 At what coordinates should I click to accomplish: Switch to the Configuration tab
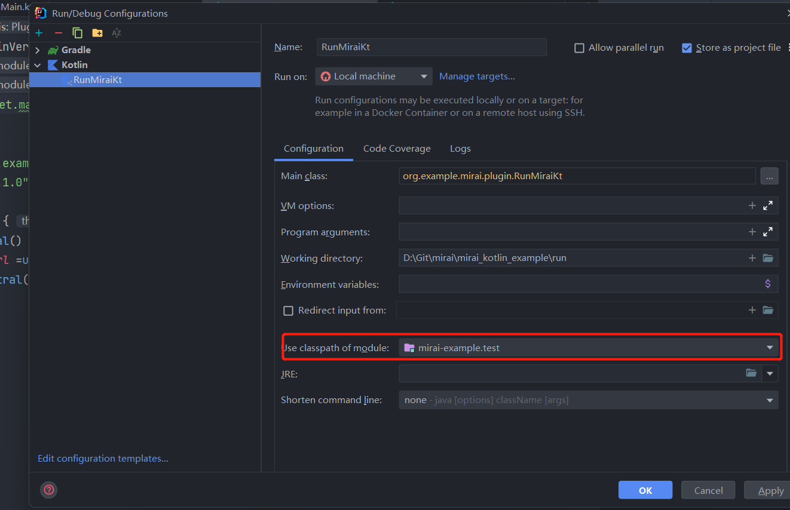coord(314,149)
